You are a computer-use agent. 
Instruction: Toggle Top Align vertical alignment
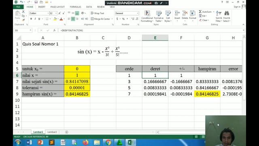pos(69,13)
